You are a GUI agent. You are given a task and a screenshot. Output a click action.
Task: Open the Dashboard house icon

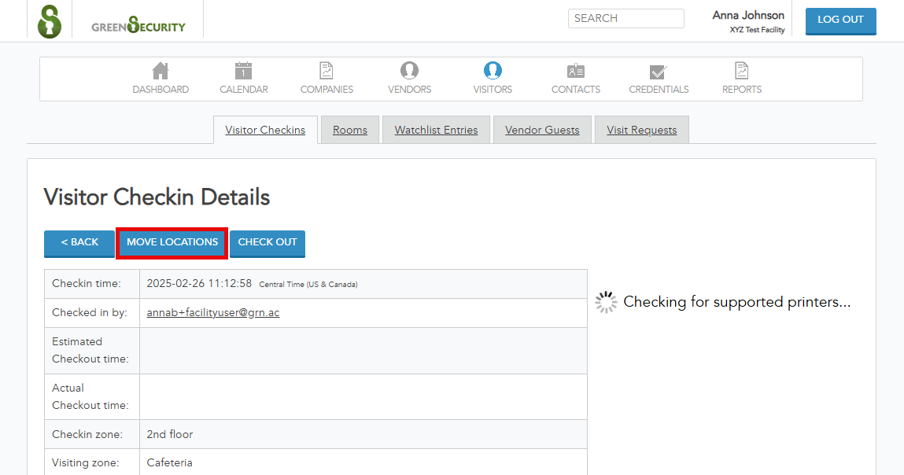click(x=161, y=71)
